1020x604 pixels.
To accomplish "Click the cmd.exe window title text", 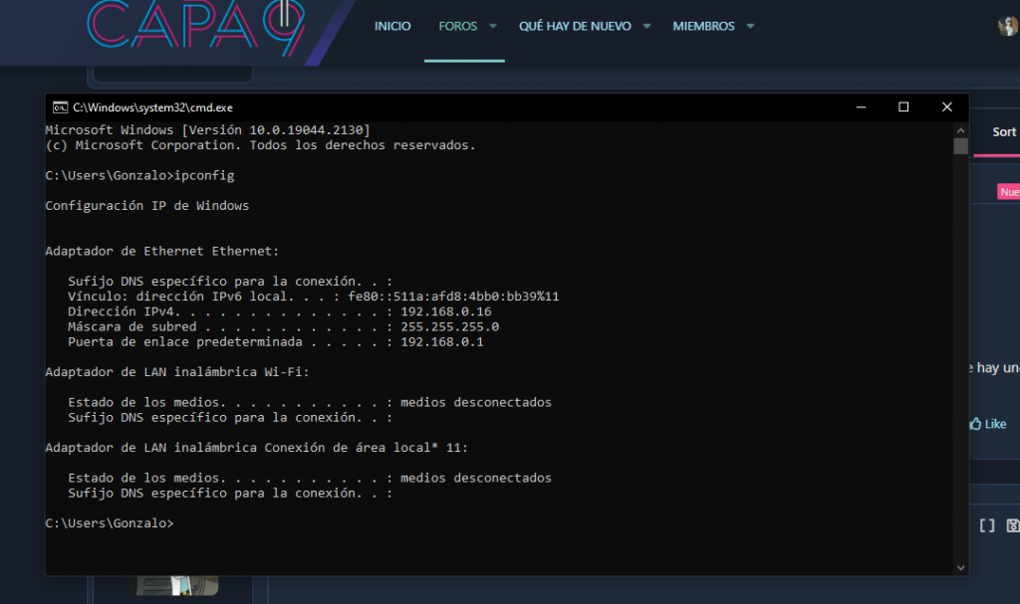I will [152, 107].
